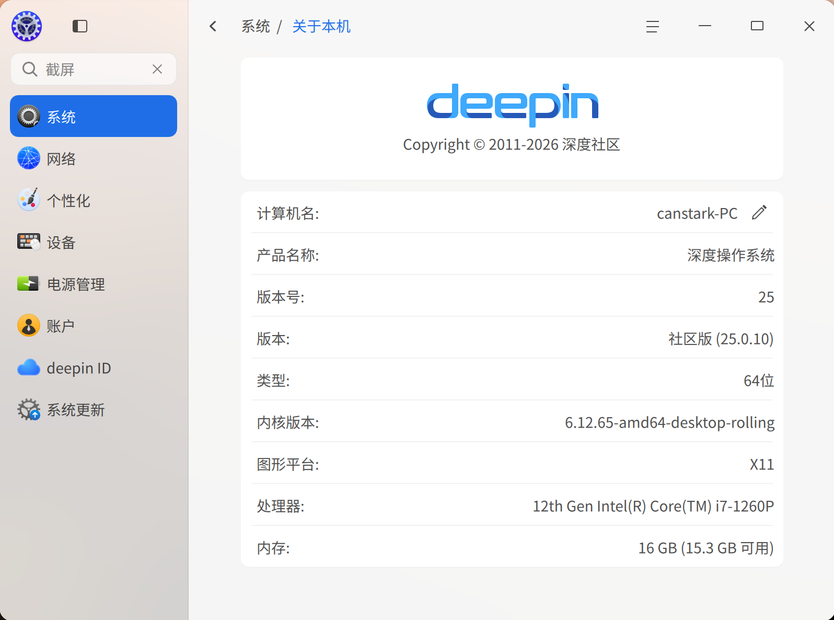Open the 网络 settings icon
The width and height of the screenshot is (834, 620).
[29, 158]
